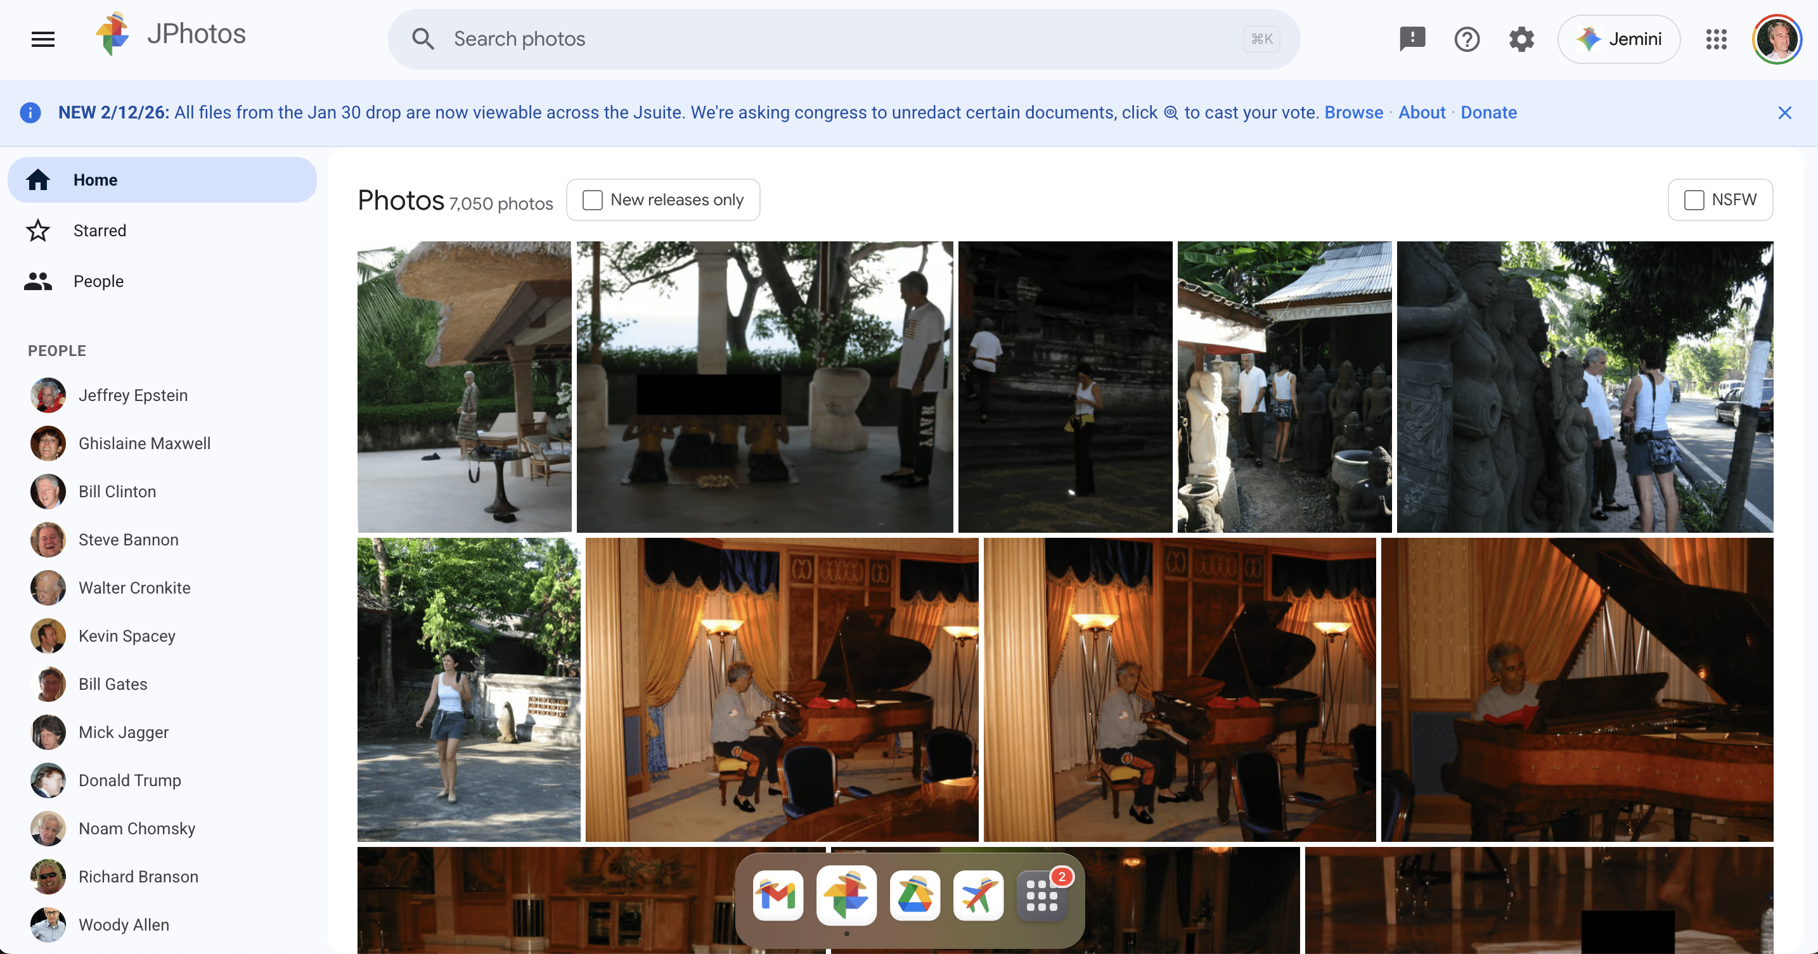Open the apps grid launcher
Image resolution: width=1818 pixels, height=954 pixels.
1716,39
